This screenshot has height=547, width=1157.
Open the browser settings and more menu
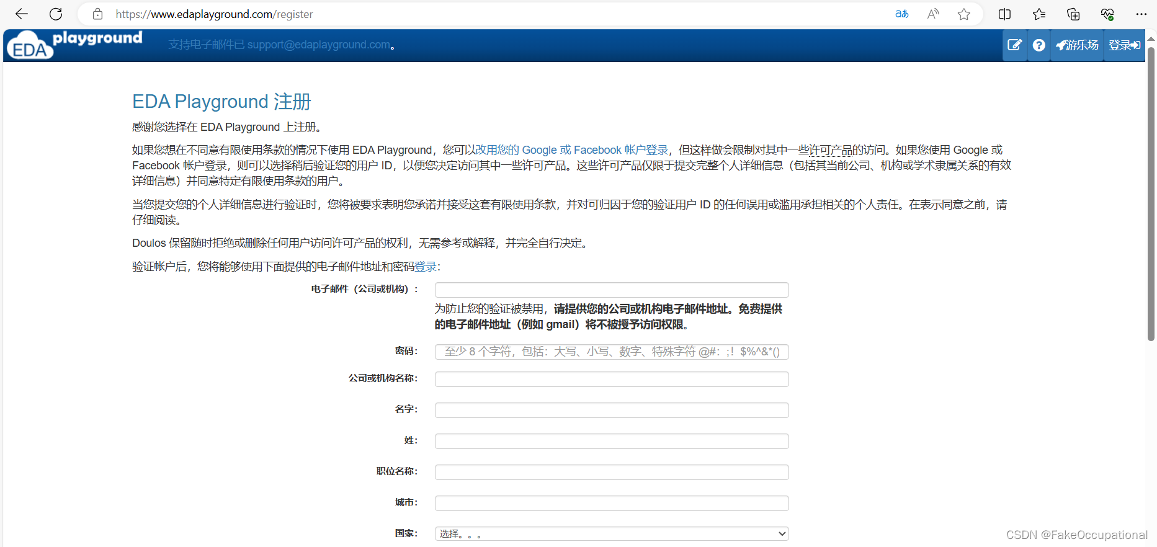coord(1141,14)
